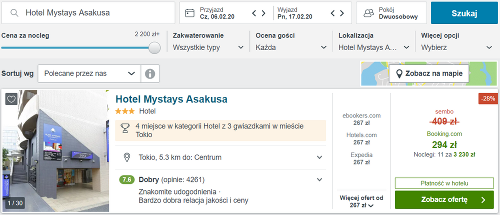This screenshot has height=215, width=500.
Task: Open the hotel photo thumbnail
Action: 56,151
